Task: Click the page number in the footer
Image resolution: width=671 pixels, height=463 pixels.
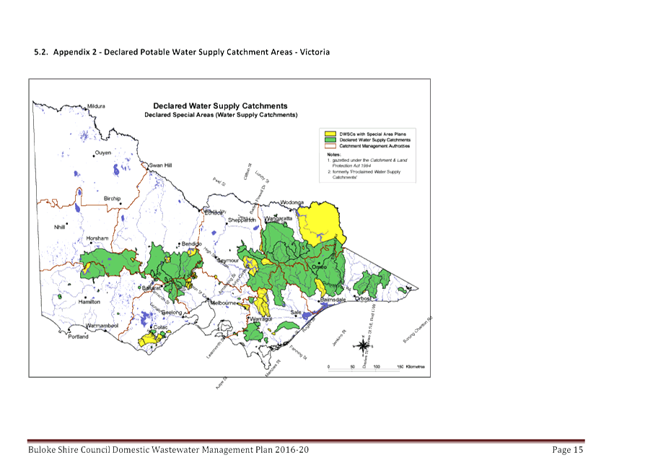Action: (566, 450)
